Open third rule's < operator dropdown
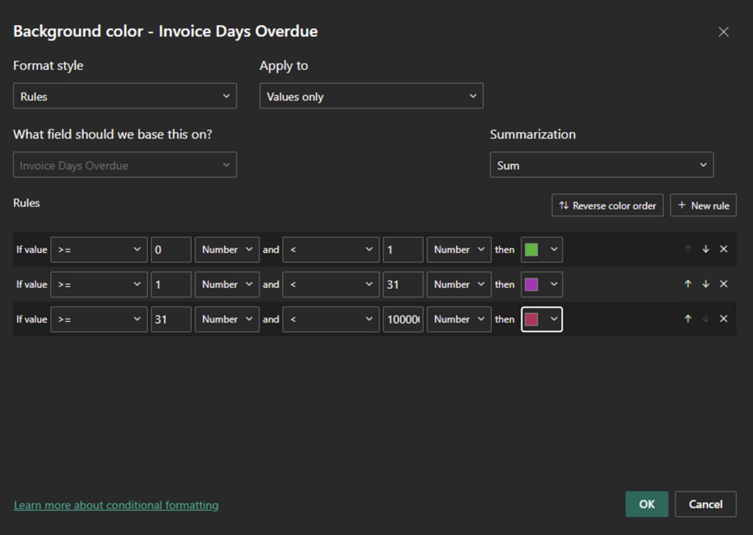753x535 pixels. 331,319
